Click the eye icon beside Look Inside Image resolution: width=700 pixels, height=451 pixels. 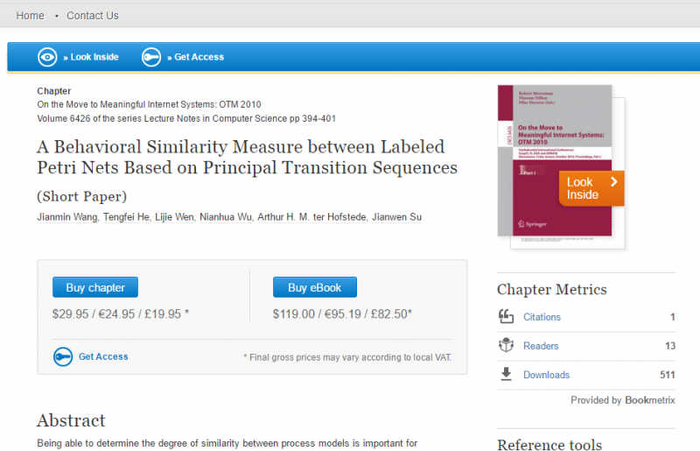click(46, 57)
